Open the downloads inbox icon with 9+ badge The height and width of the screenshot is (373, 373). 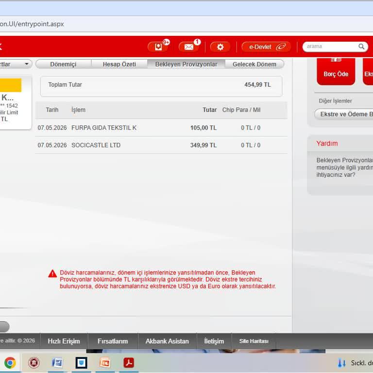(158, 47)
